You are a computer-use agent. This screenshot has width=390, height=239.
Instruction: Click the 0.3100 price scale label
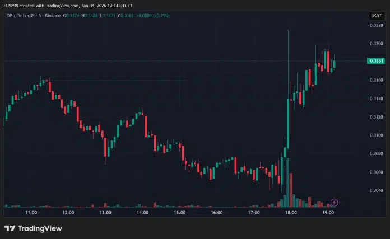(x=375, y=135)
